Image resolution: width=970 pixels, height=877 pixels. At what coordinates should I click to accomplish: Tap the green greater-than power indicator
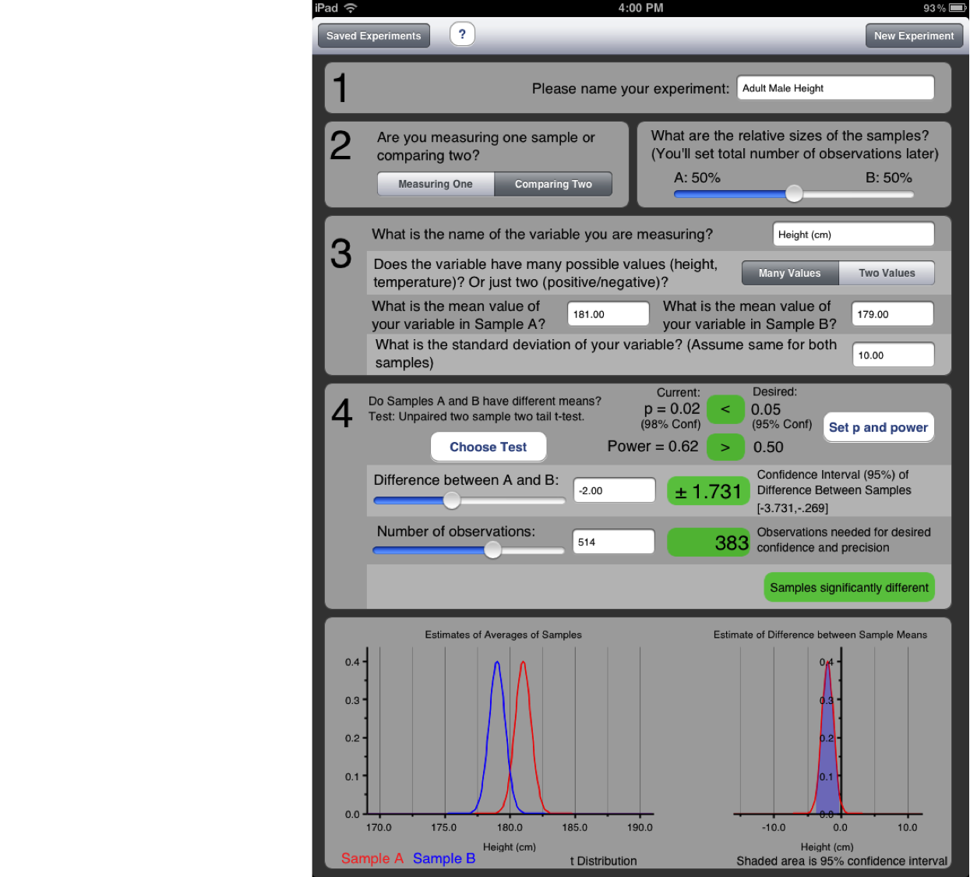point(725,447)
